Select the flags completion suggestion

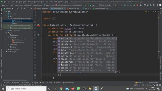[87, 59]
